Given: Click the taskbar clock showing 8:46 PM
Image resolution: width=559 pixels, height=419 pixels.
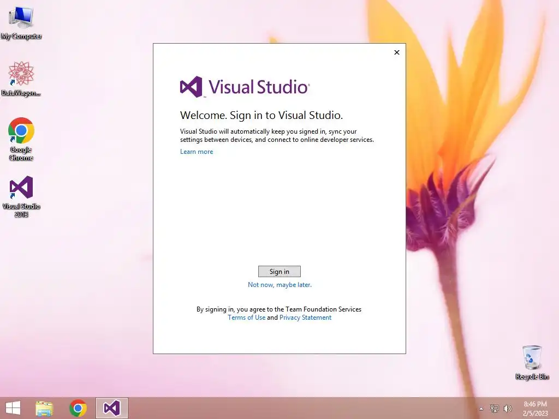Looking at the screenshot, I should 535,409.
